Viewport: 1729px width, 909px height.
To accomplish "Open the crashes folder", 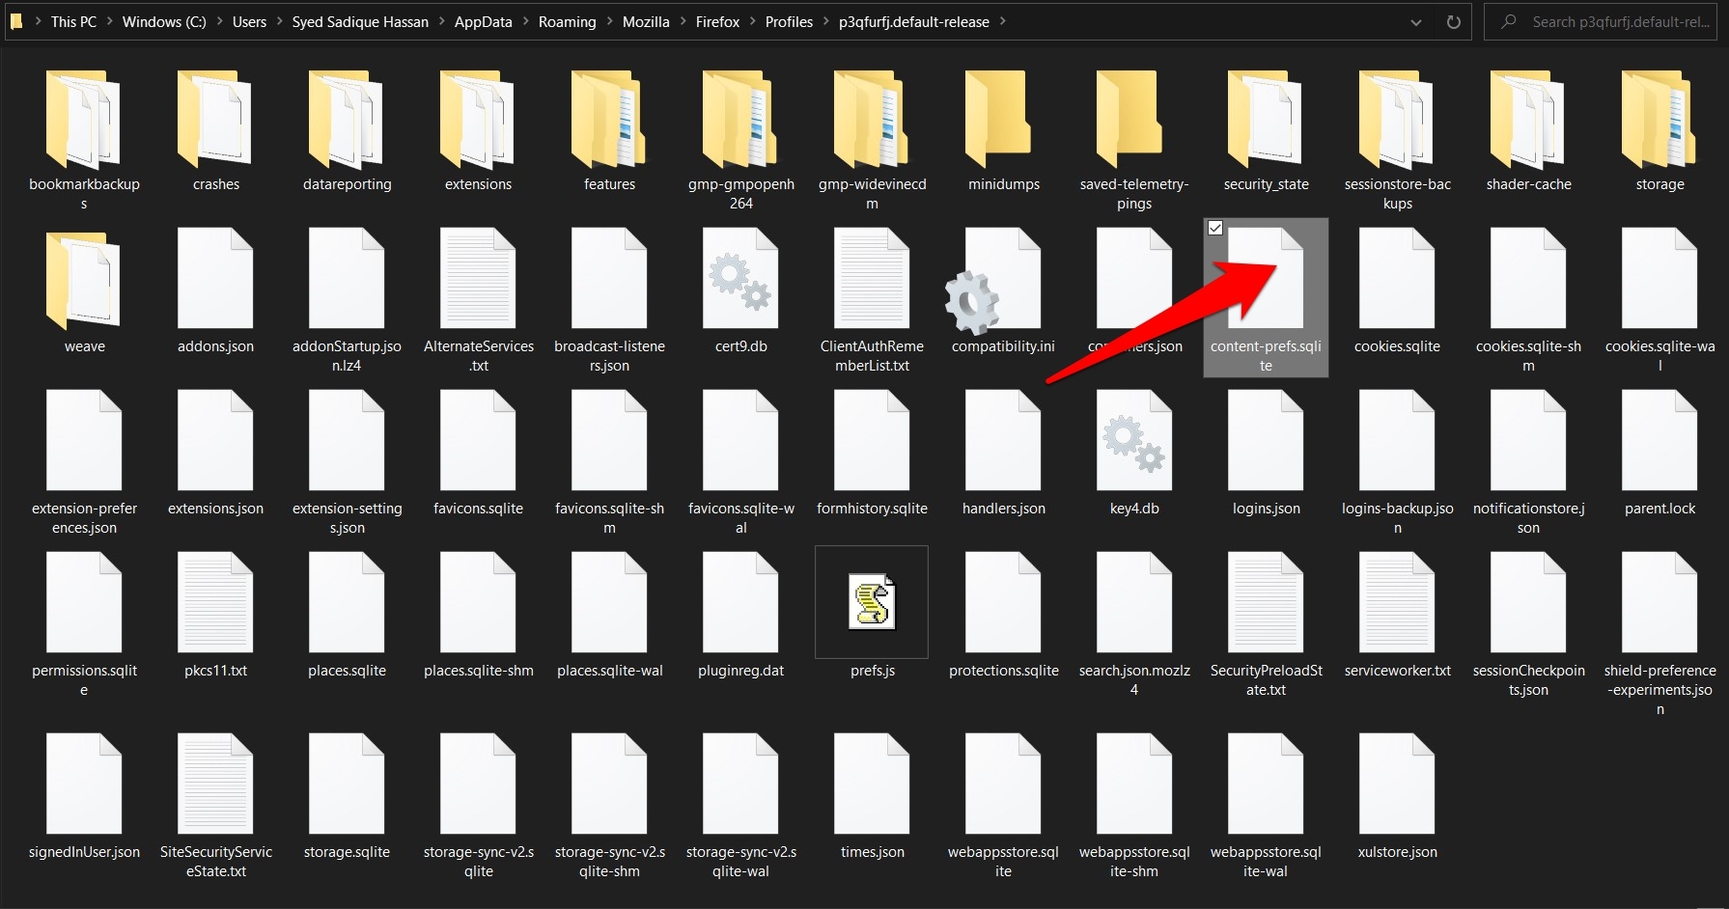I will click(x=215, y=120).
